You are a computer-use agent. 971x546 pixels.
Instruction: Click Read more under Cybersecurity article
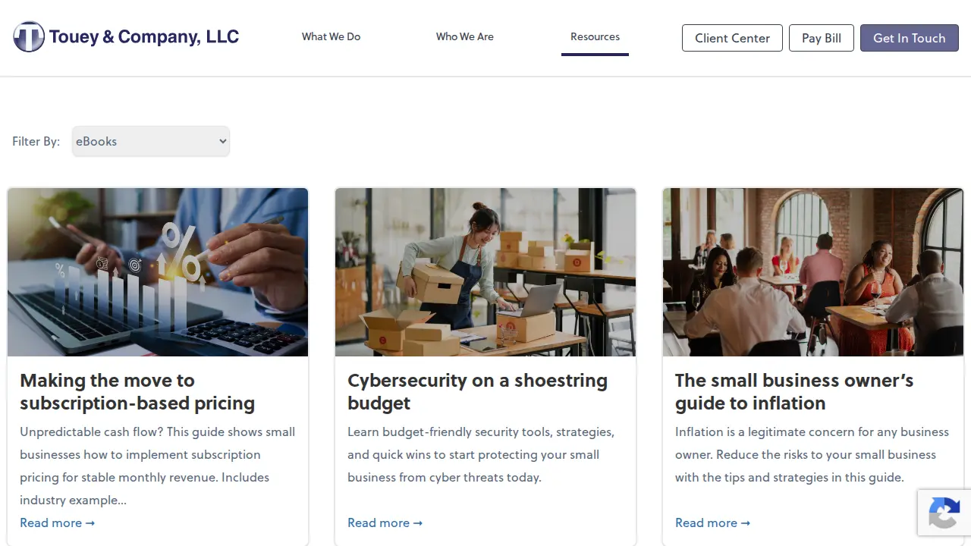385,522
